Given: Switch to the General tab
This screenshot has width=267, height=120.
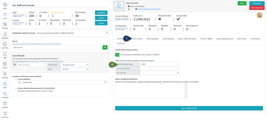Looking at the screenshot, I should 120,39.
